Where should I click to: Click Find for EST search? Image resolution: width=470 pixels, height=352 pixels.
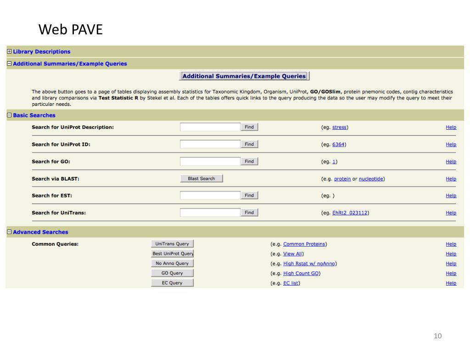click(249, 195)
